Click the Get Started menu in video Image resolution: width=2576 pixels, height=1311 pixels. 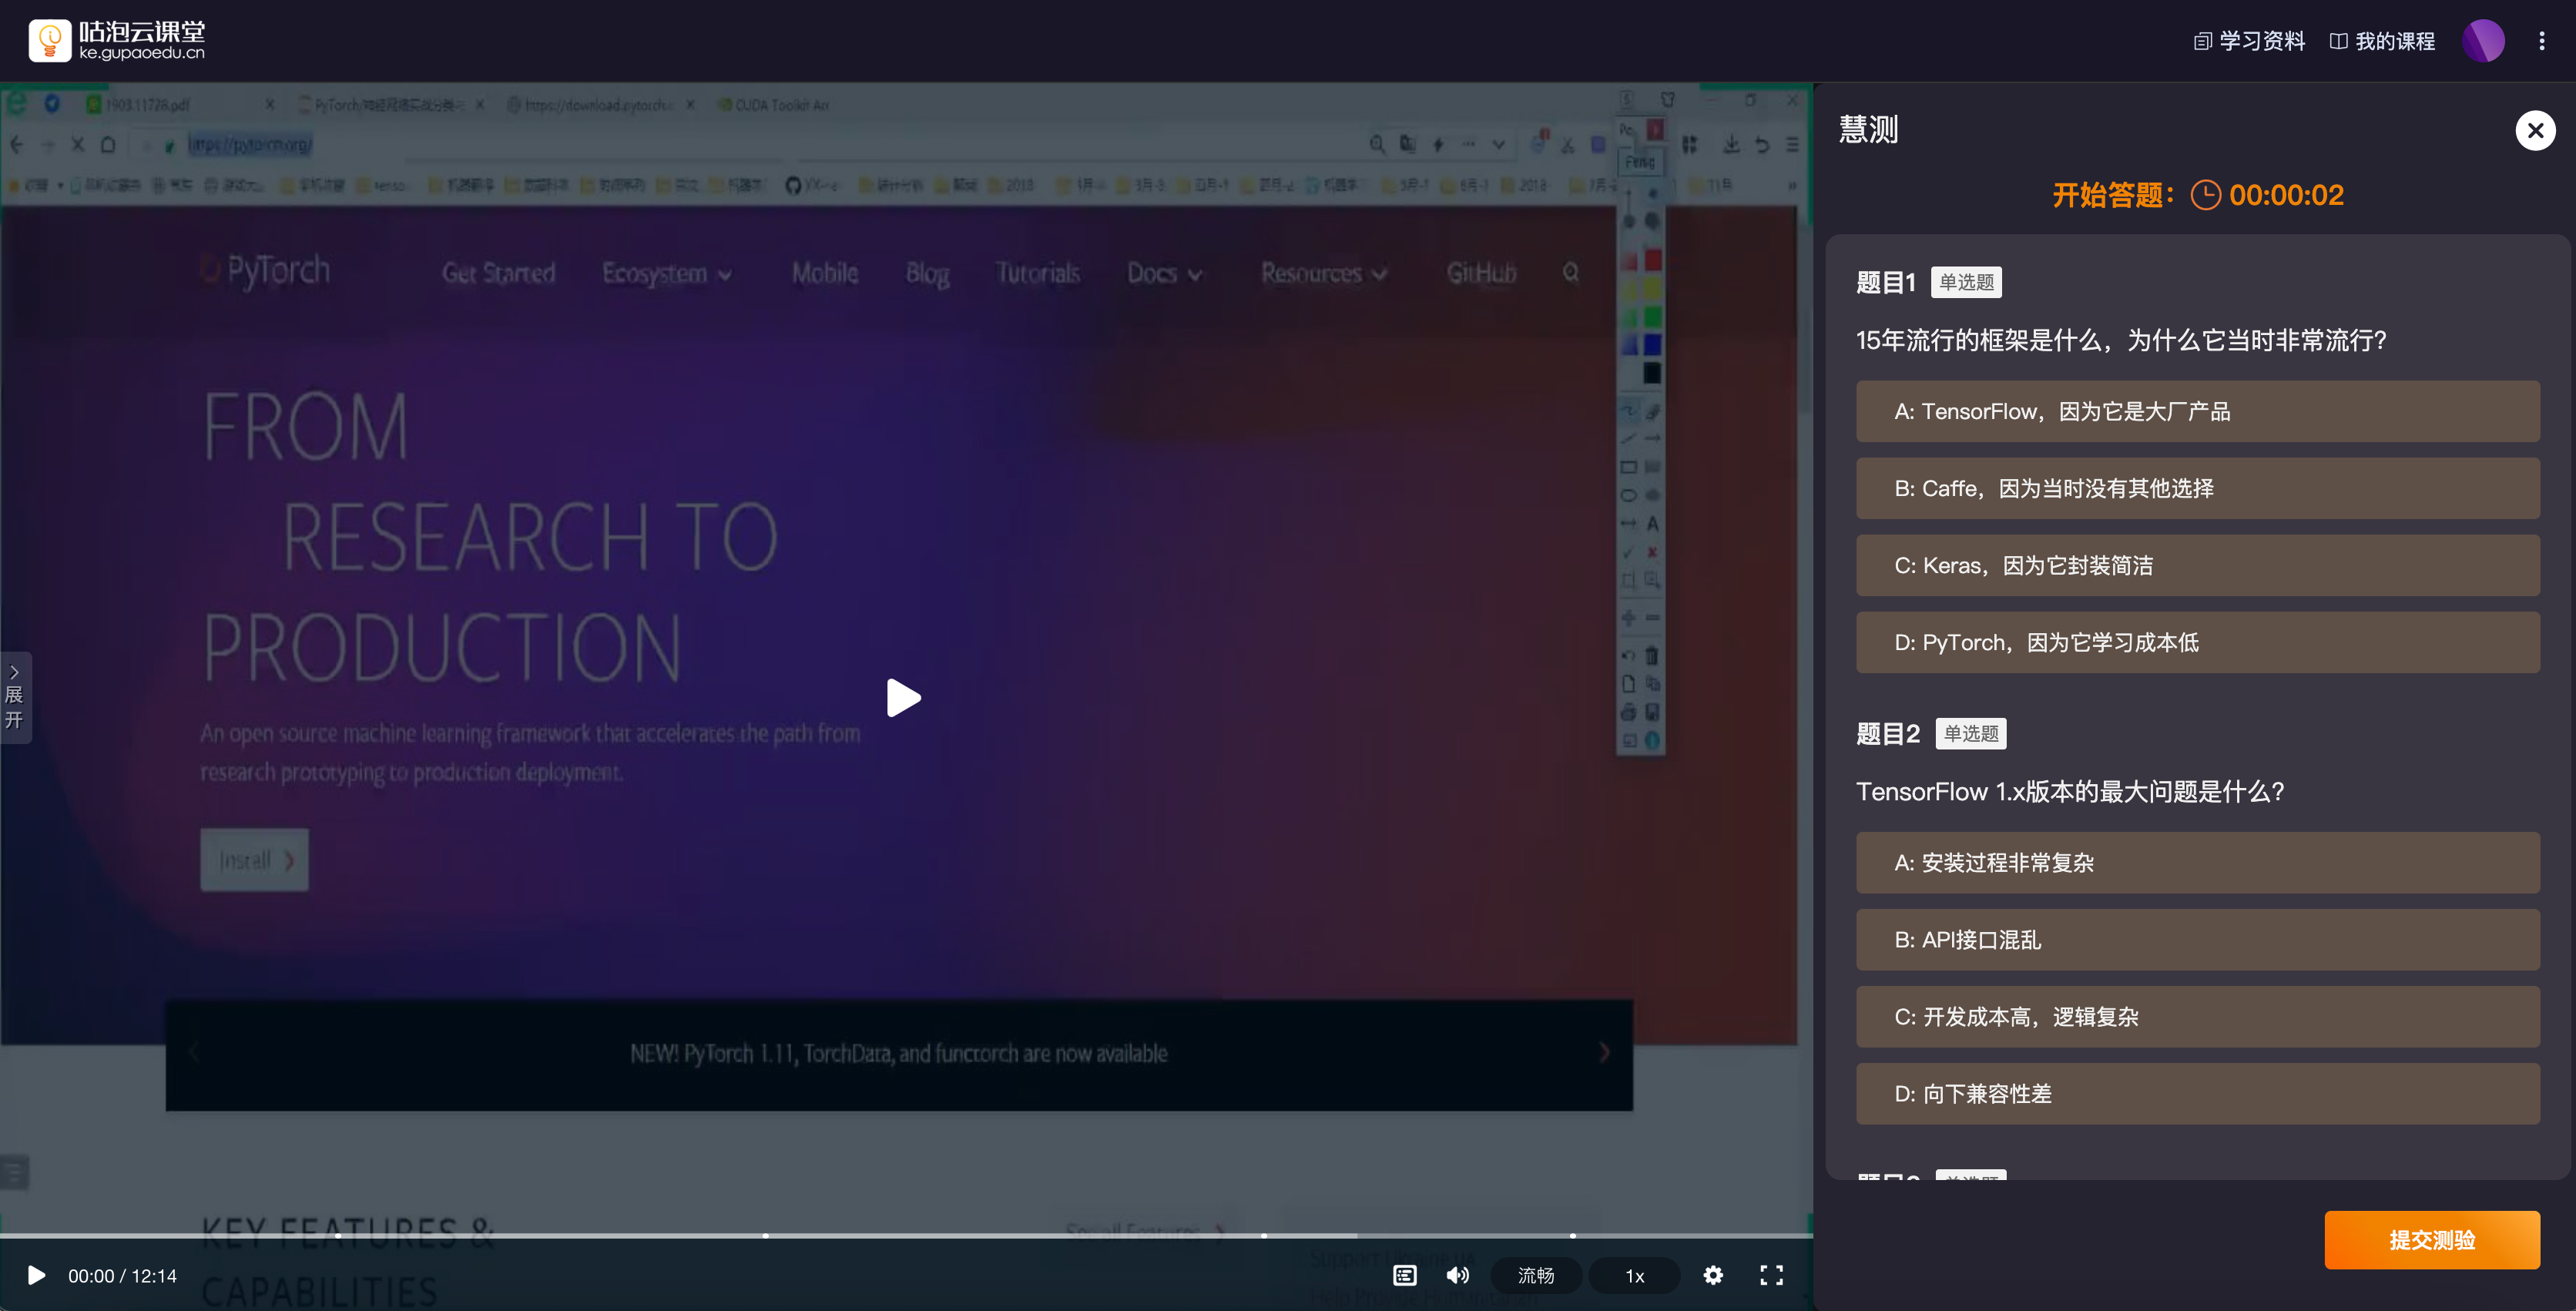tap(498, 272)
